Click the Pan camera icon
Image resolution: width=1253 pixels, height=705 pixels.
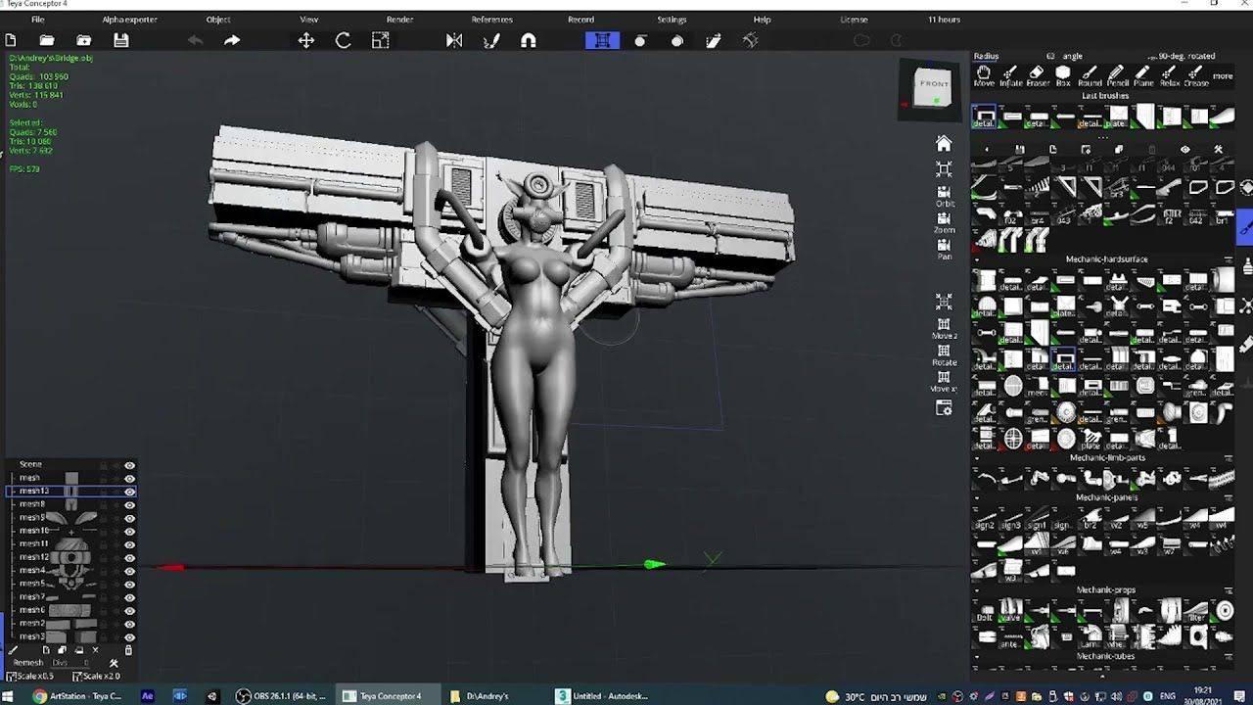[x=944, y=249]
